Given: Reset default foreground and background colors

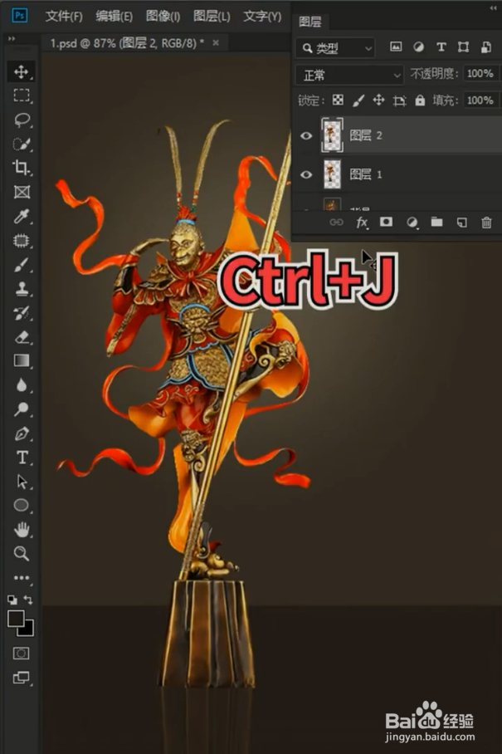Looking at the screenshot, I should tap(12, 600).
